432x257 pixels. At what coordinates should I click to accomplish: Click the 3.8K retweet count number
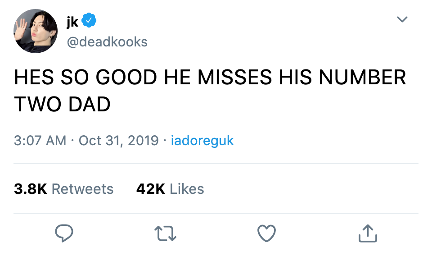[30, 189]
